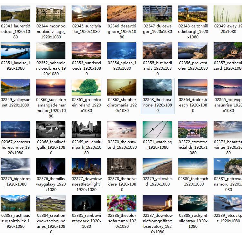Choose the 02365_norwegiansunrise image

(228, 87)
